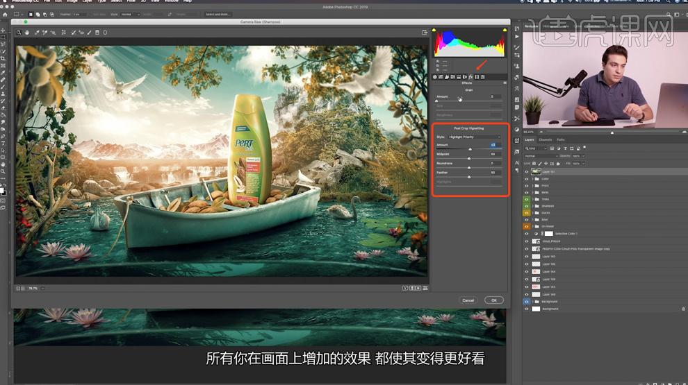Expand the Front layer group
Viewport: 688px width, 385px height.
(532, 186)
